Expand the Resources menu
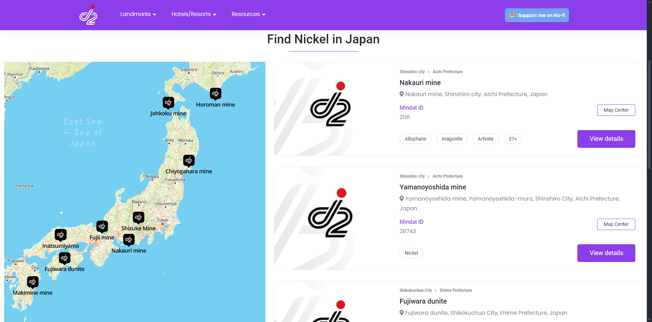This screenshot has width=652, height=322. pos(248,14)
